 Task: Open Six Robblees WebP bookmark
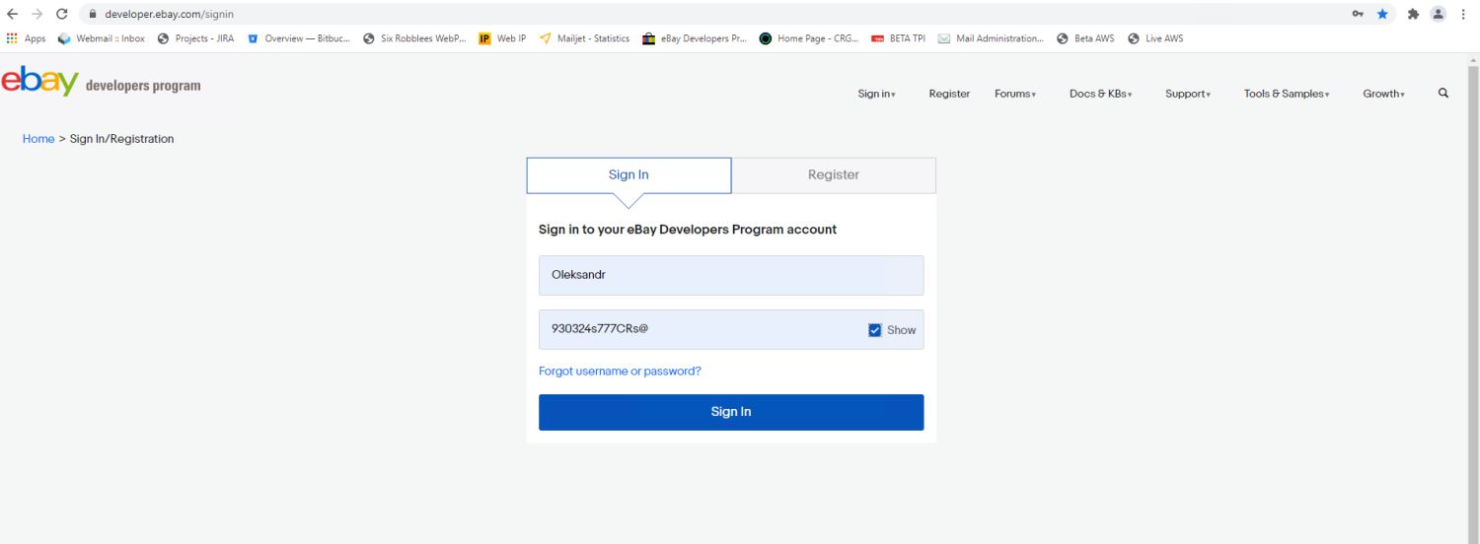(x=414, y=38)
